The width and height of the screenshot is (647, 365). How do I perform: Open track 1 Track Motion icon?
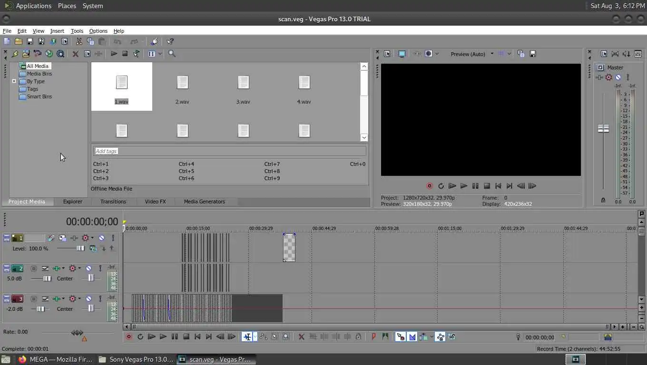[x=62, y=238]
